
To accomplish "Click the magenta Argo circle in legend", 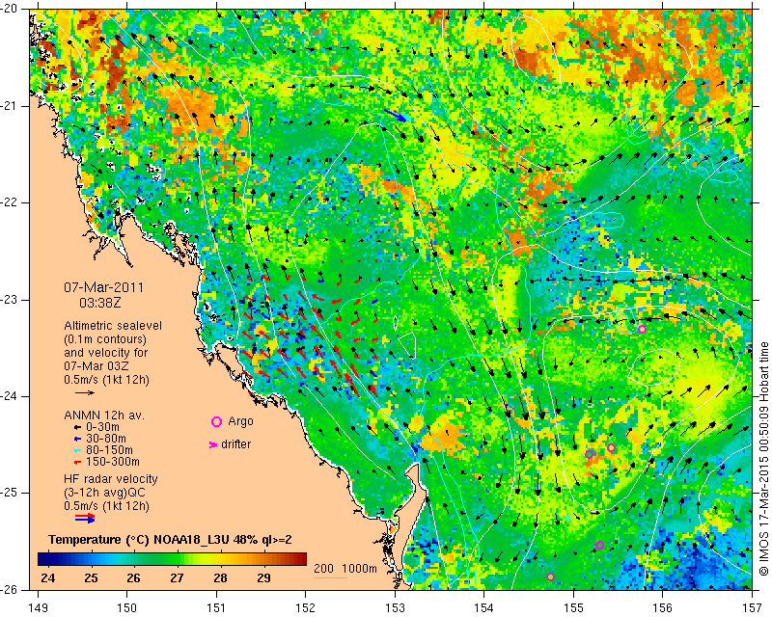I will click(216, 421).
